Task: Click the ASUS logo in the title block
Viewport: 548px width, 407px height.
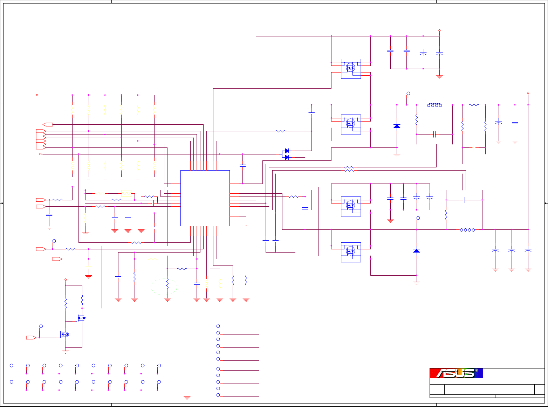Action: tap(456, 373)
